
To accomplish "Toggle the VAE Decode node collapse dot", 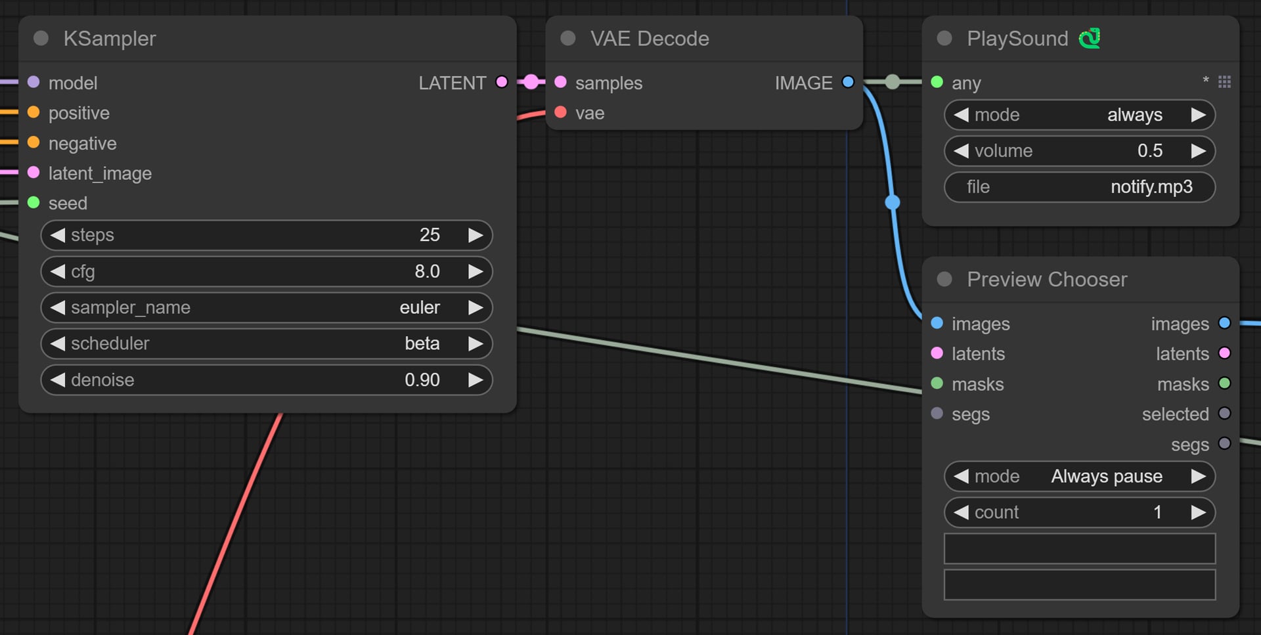I will pos(568,38).
